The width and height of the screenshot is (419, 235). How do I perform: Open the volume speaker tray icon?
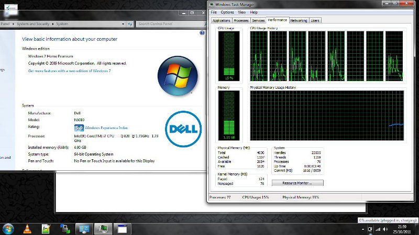click(x=385, y=229)
